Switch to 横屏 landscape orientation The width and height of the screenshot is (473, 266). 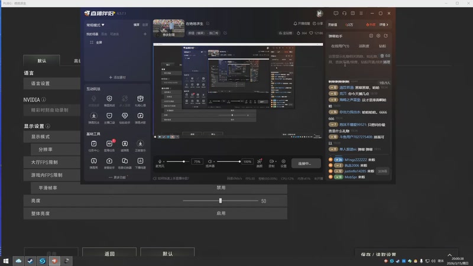pos(137,25)
